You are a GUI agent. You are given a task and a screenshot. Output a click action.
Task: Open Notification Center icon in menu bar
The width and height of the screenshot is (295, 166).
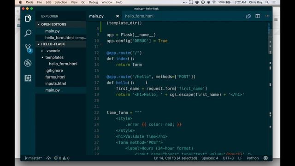point(274,2)
